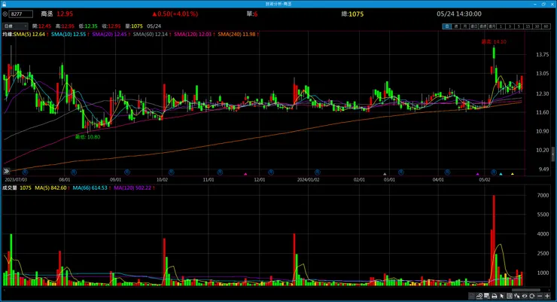Click the vertical scrollbar handle on right edge

pyautogui.click(x=553, y=154)
